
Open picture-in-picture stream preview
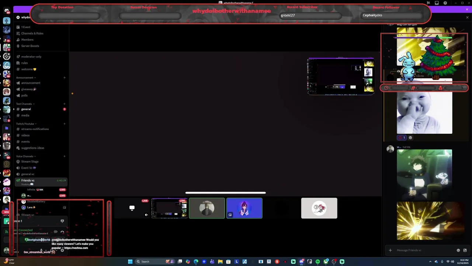(x=341, y=76)
